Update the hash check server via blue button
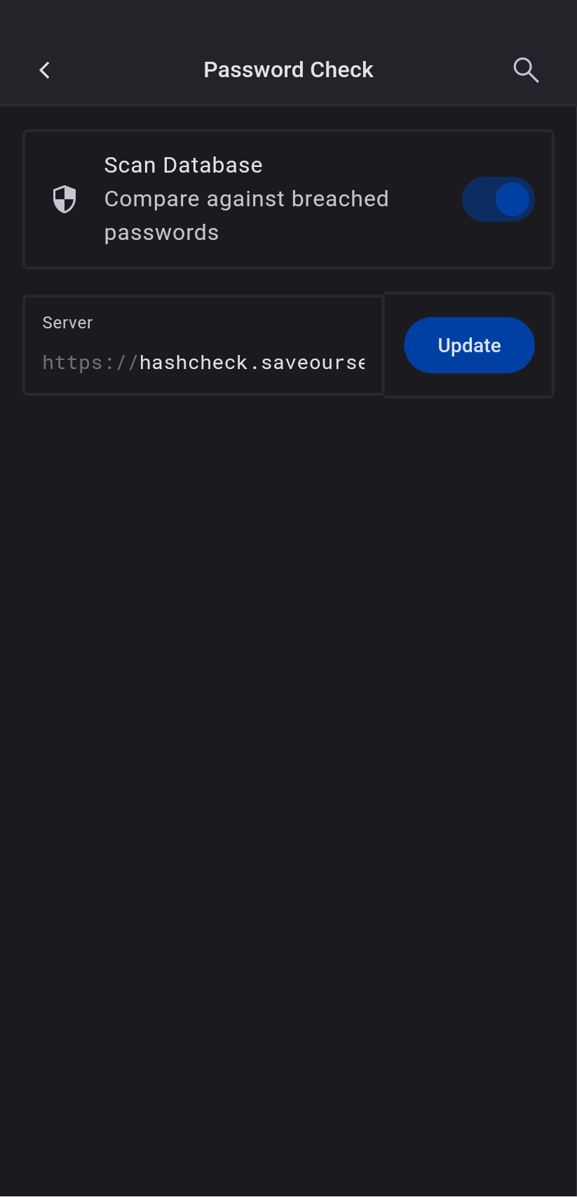 [470, 345]
